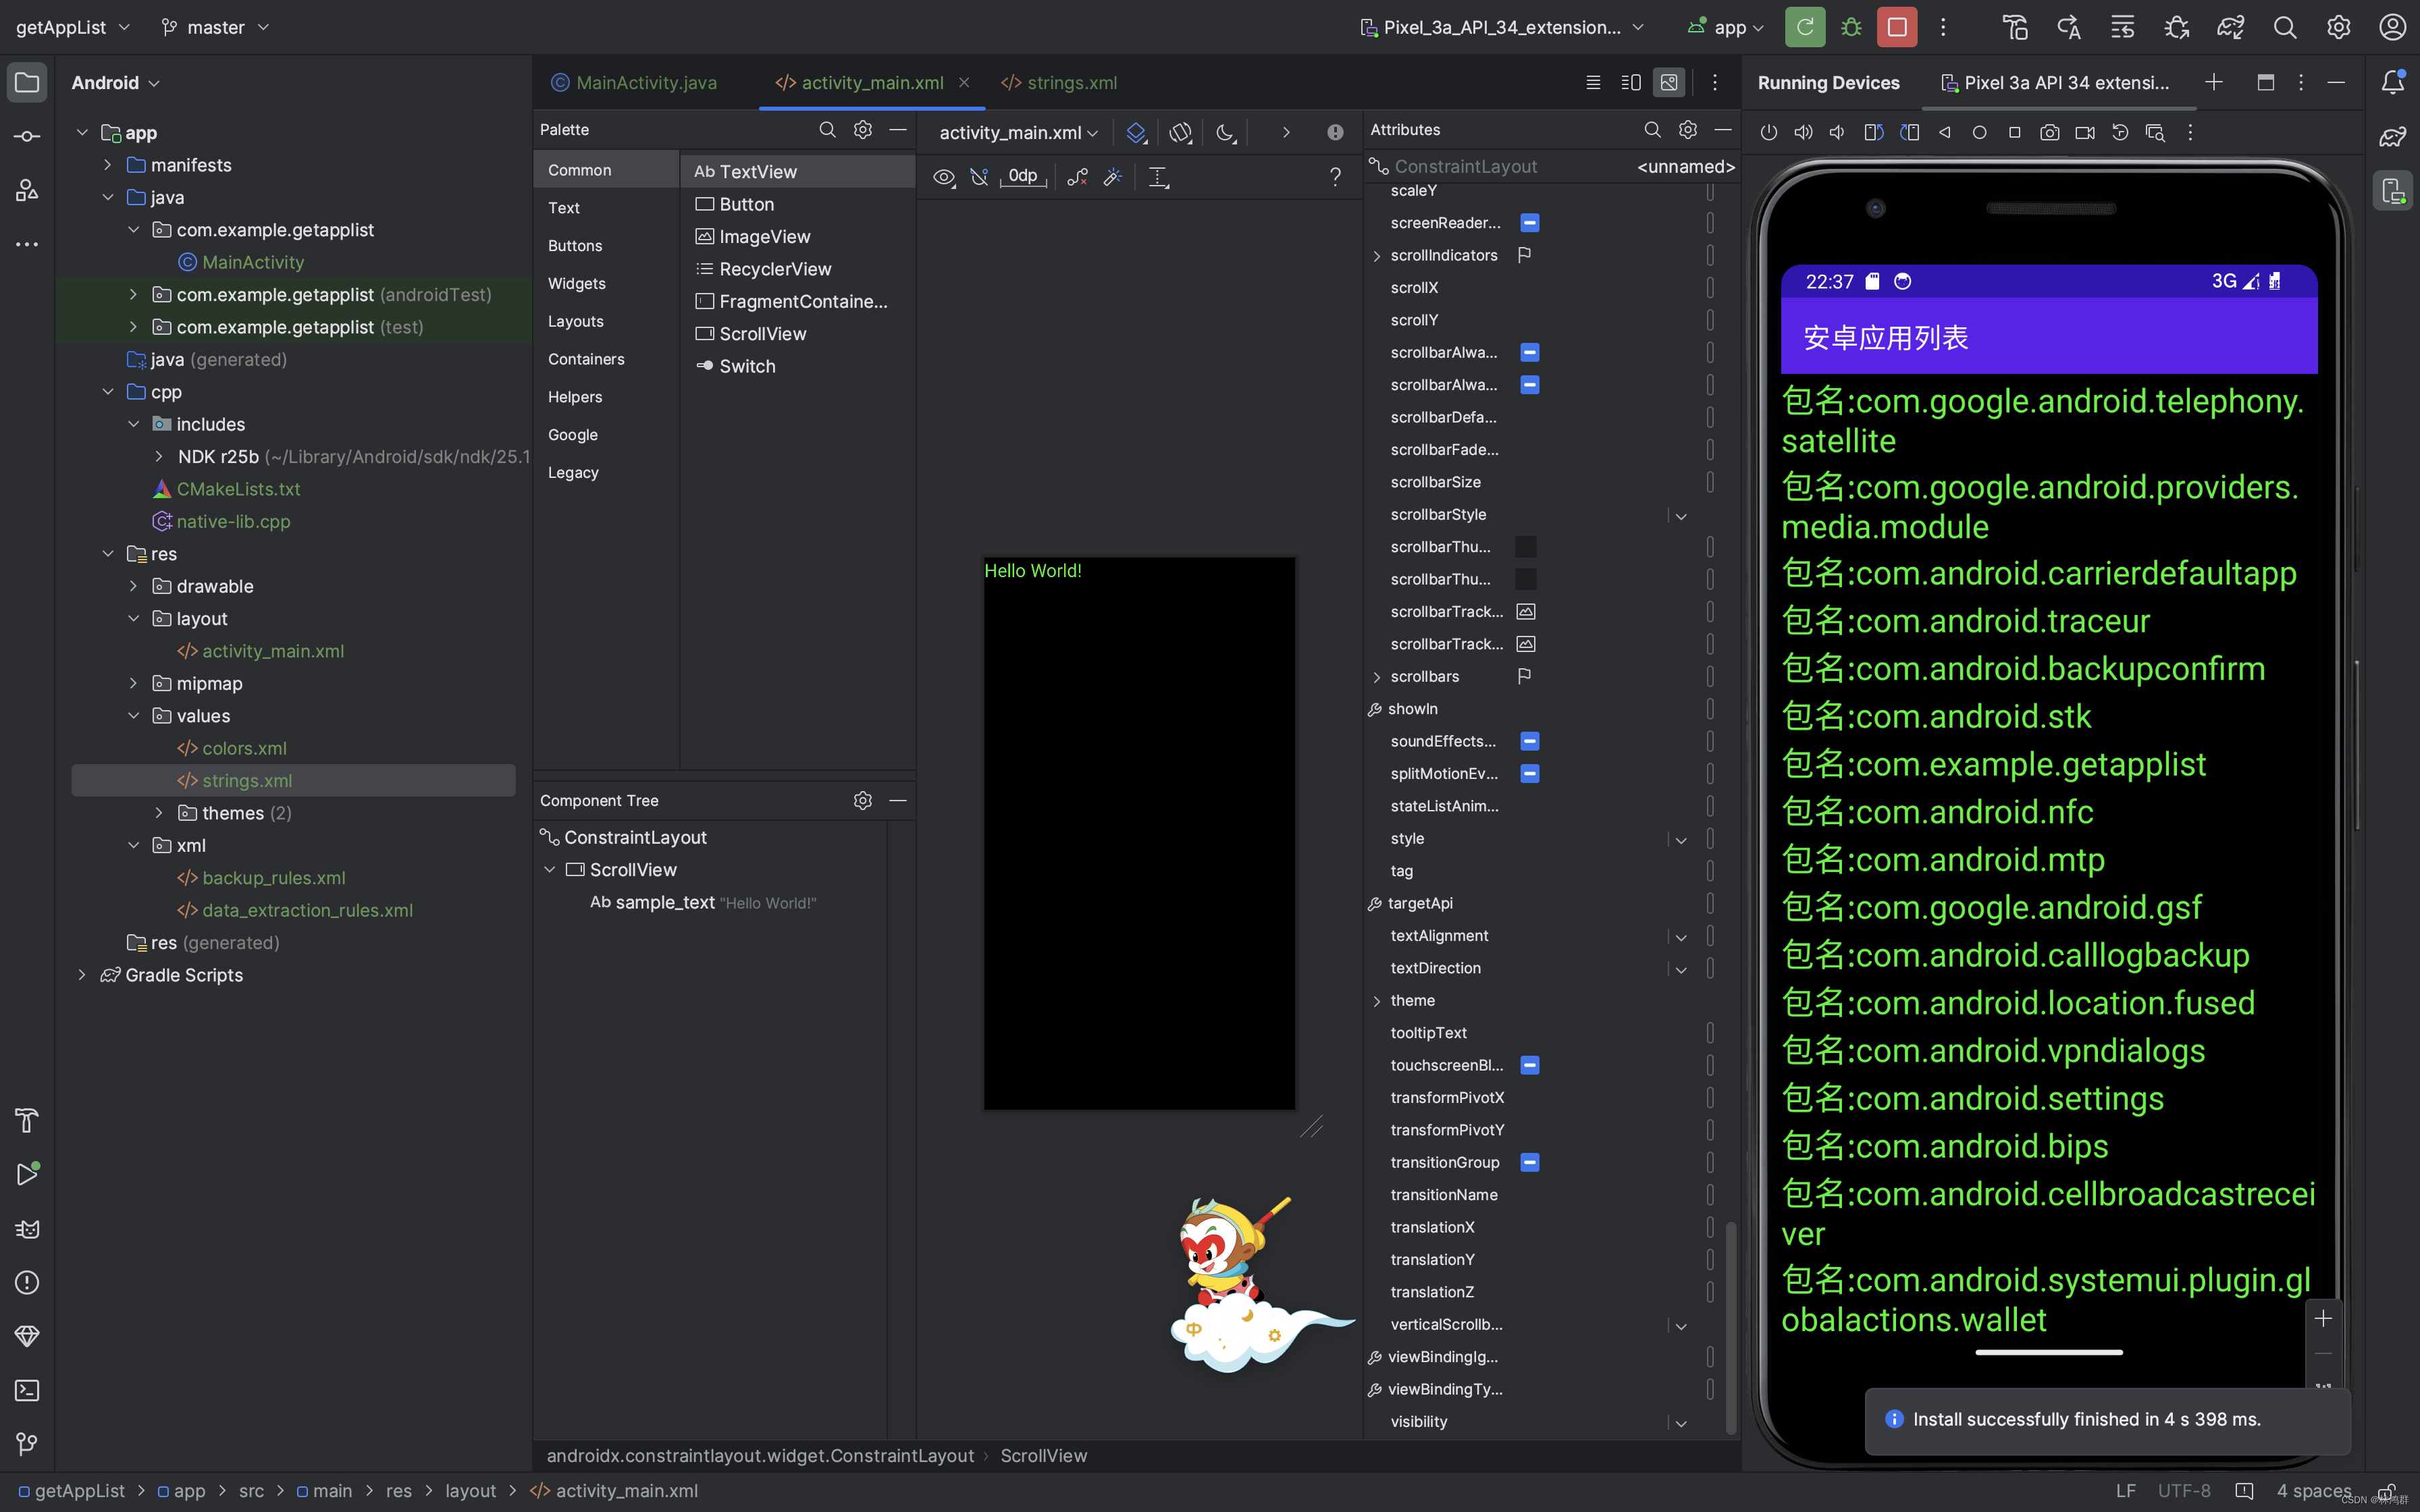Toggle the touchscreenBl attribute checkbox
2420x1512 pixels.
(x=1529, y=1065)
